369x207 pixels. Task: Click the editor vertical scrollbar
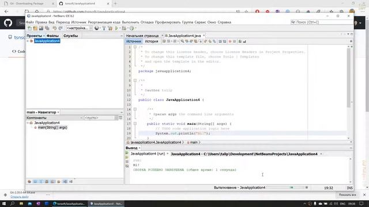[x=348, y=78]
